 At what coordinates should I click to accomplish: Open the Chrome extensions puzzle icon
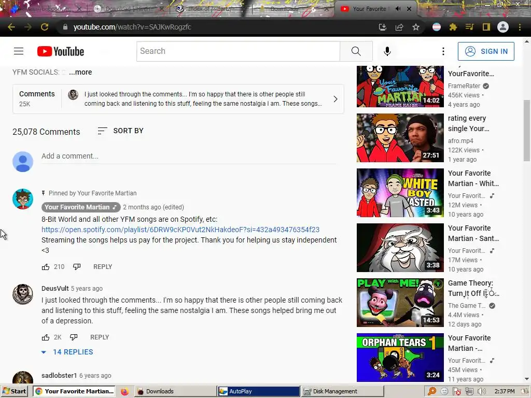[453, 27]
